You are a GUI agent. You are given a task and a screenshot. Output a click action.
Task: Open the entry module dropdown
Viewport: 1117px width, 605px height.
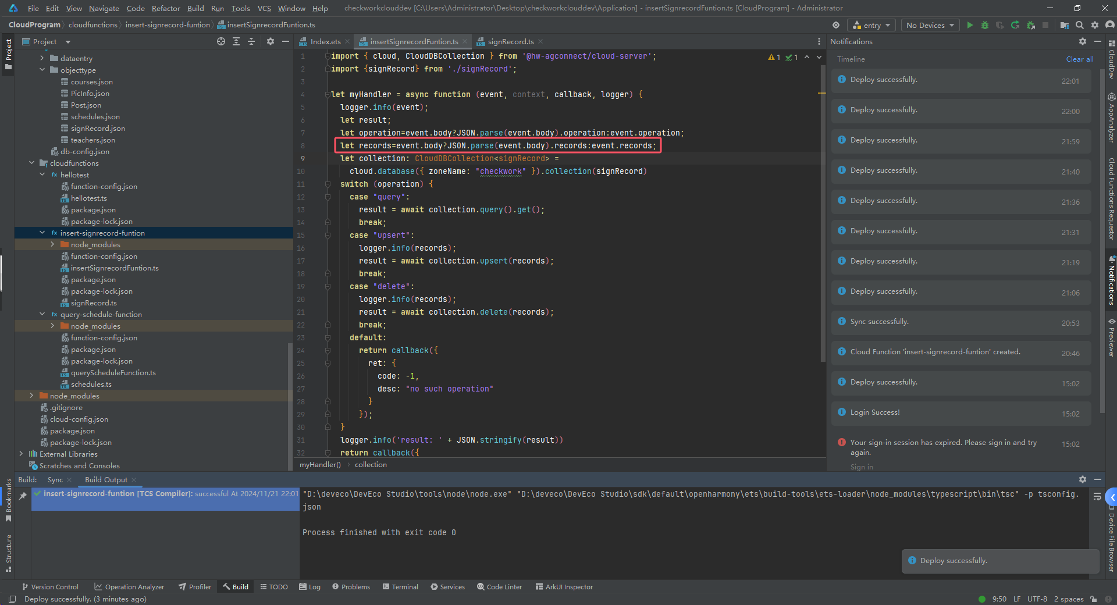click(x=871, y=25)
